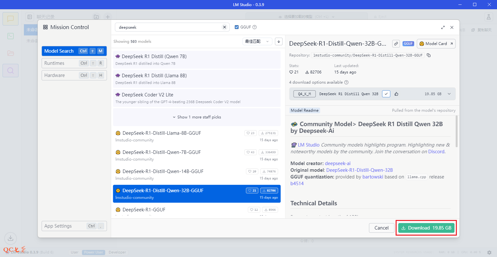Expand Show 1 more staff picks

(x=197, y=117)
